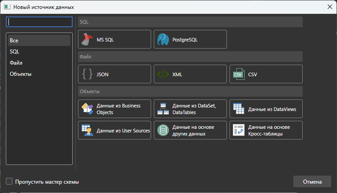Click the XML angle brackets icon
The width and height of the screenshot is (337, 193).
(163, 74)
